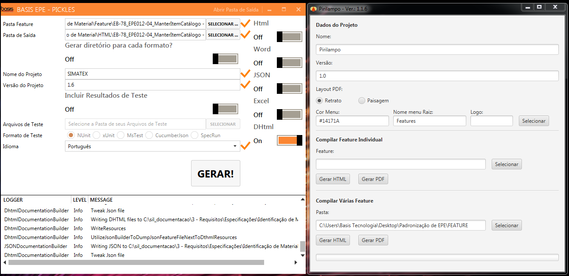
Task: Turn off the DHtml output switch
Action: (289, 141)
